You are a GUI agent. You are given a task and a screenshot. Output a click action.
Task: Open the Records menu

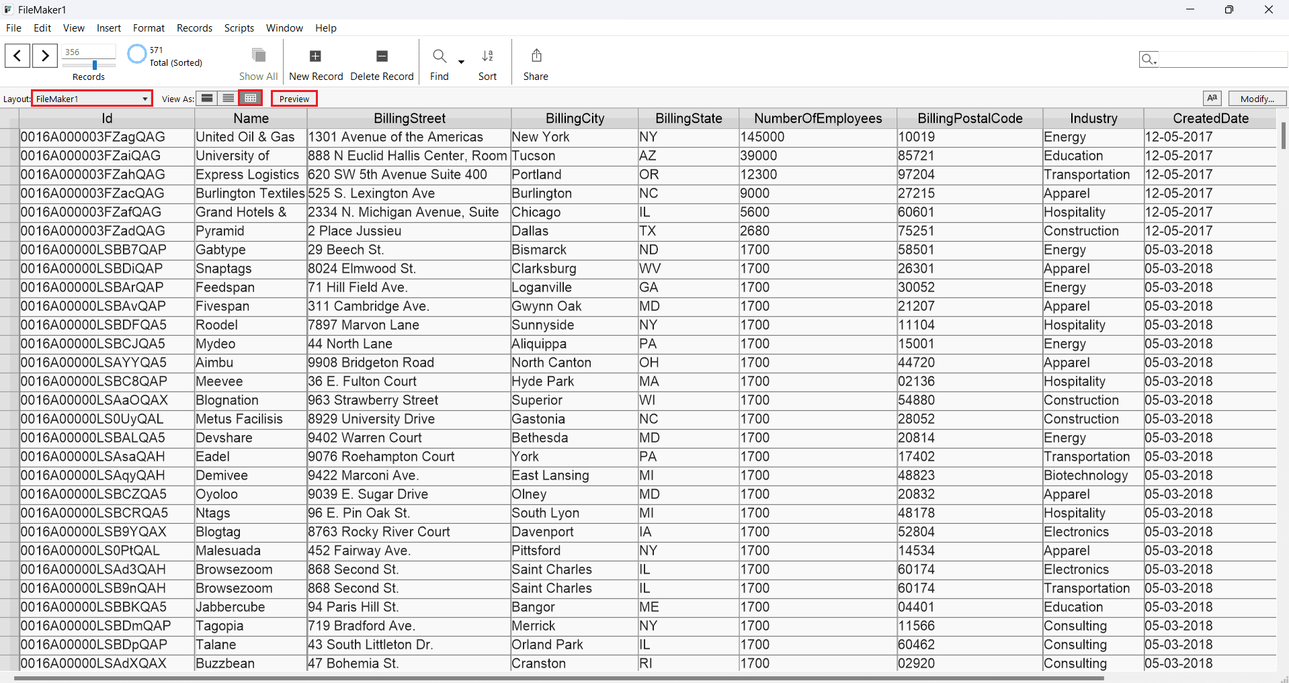(x=194, y=28)
